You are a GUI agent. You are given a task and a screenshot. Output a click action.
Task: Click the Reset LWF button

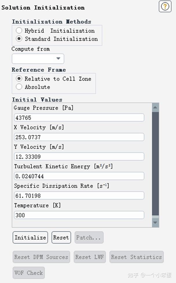89,257
